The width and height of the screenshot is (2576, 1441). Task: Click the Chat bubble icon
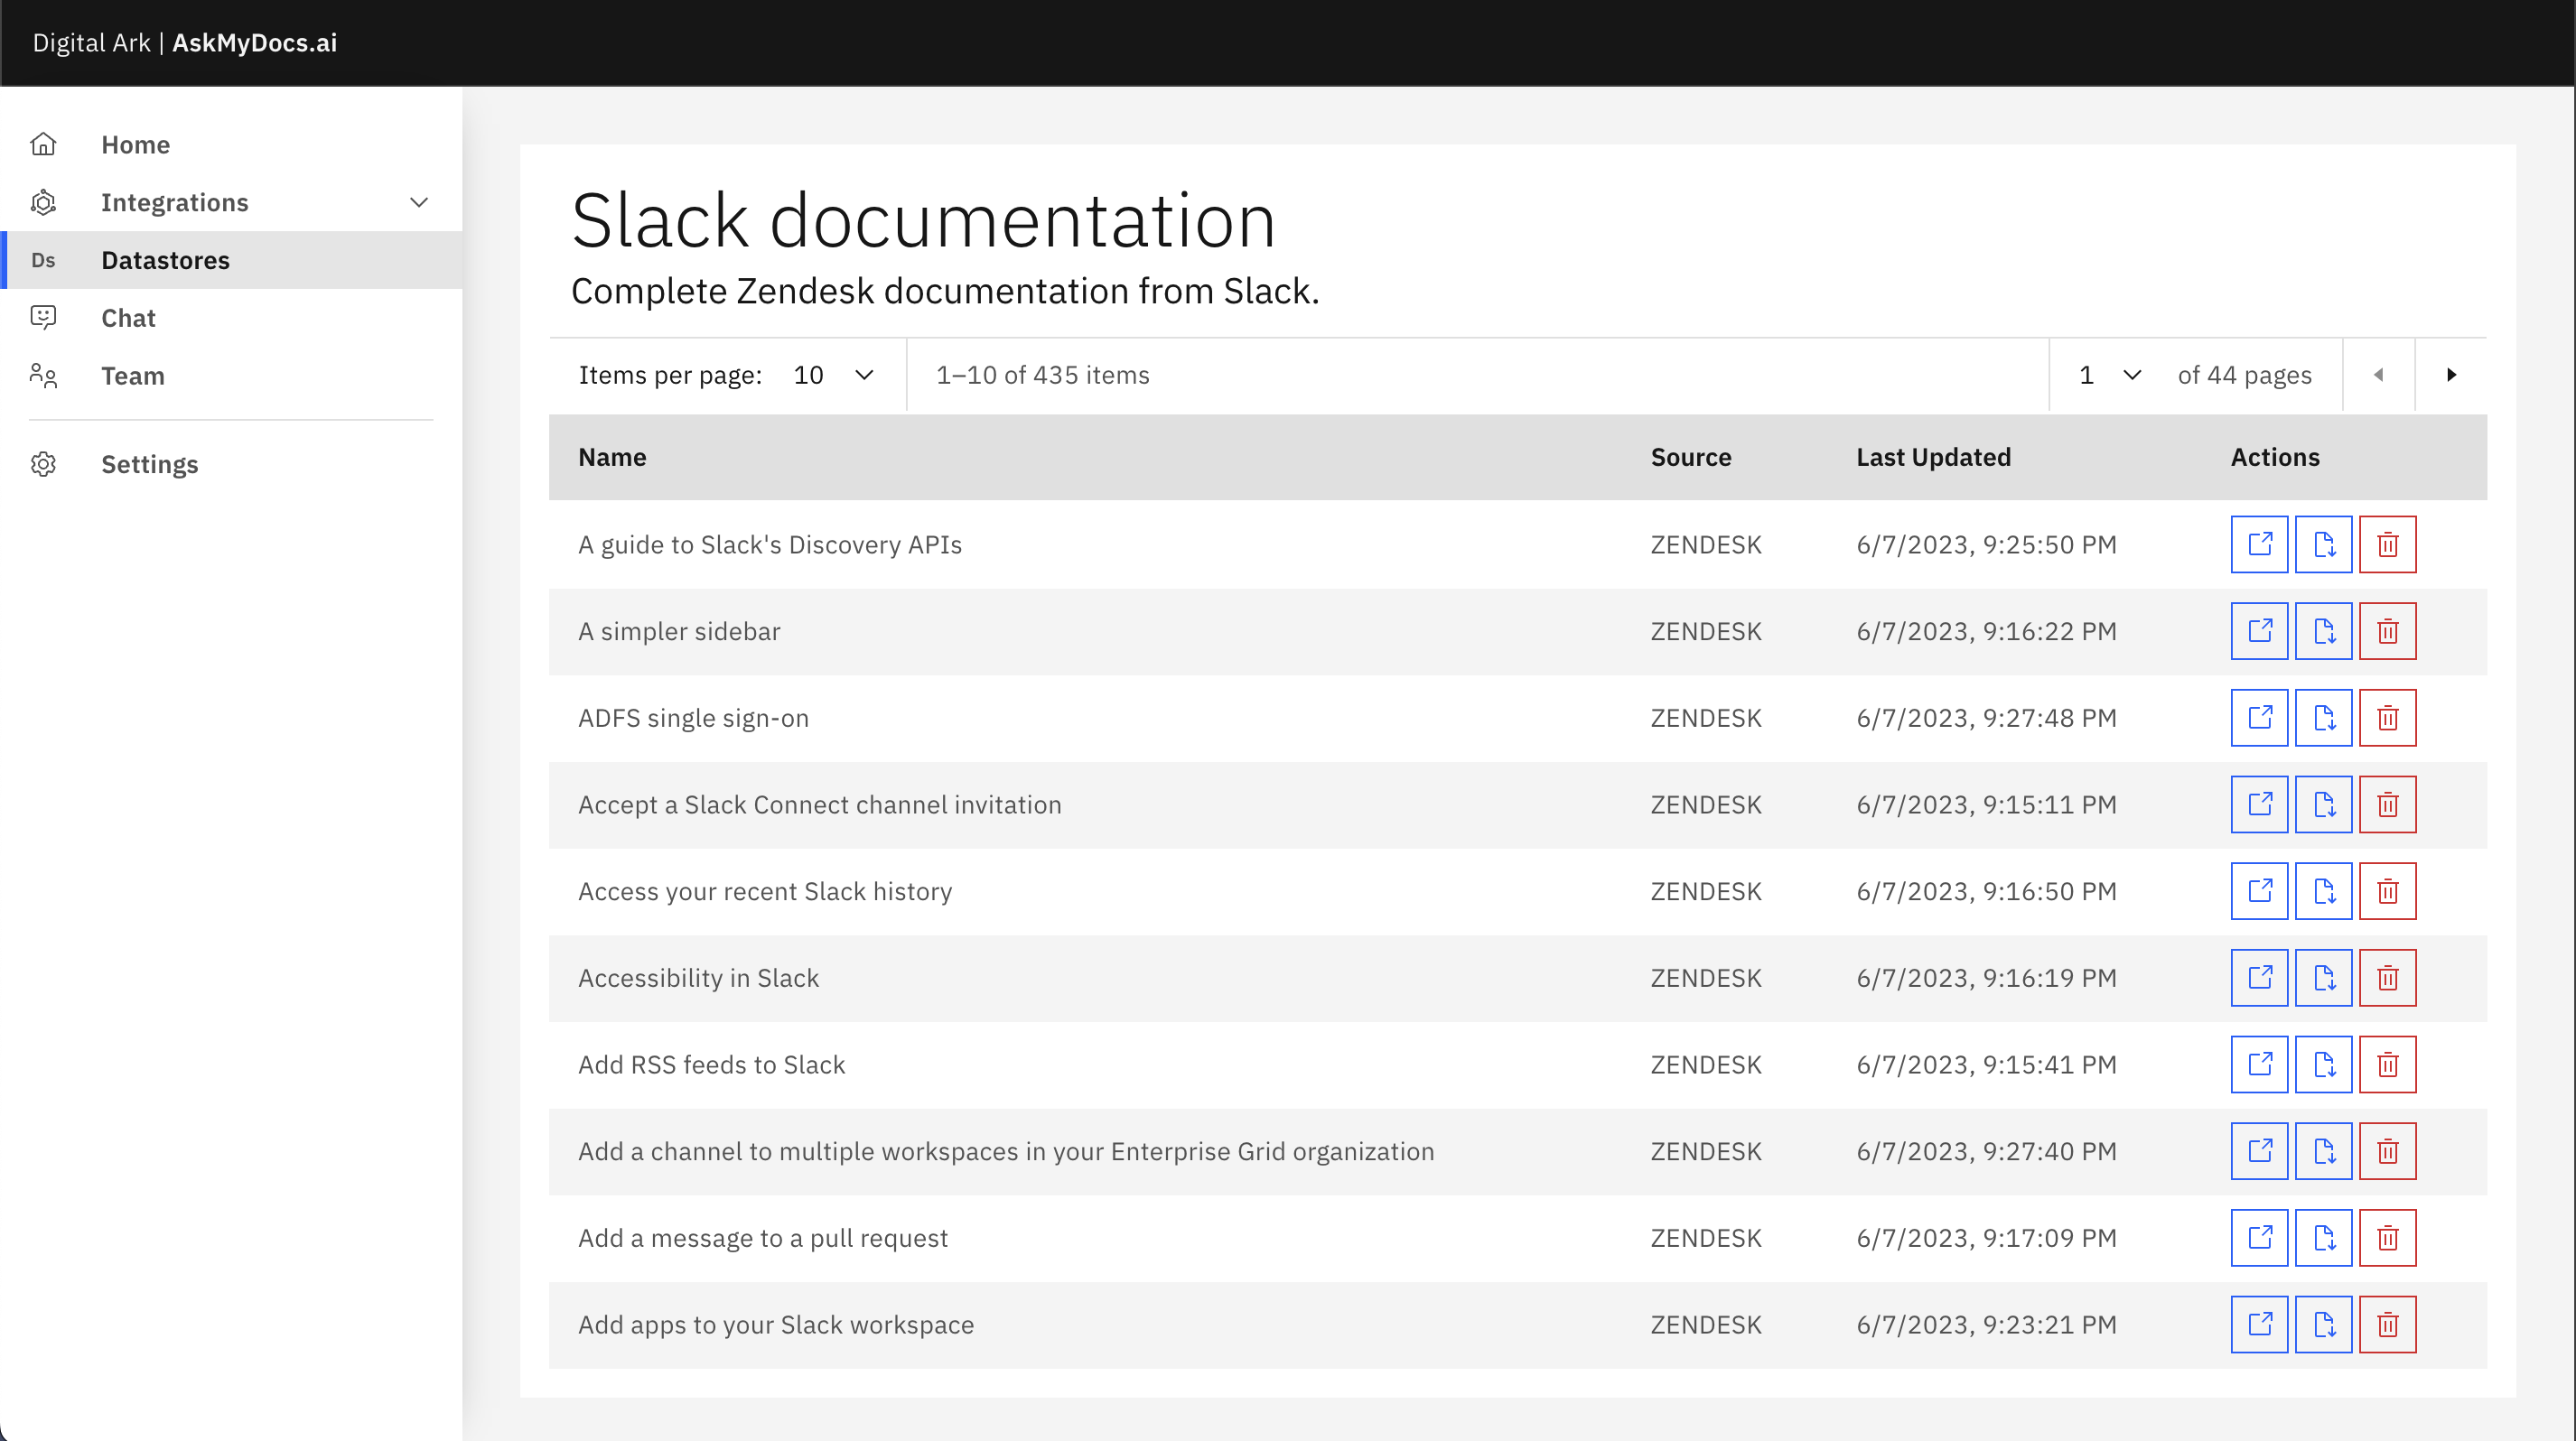[43, 318]
